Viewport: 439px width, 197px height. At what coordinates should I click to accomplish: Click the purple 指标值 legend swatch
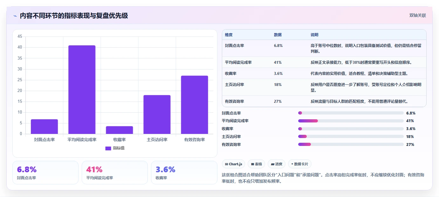[108, 148]
